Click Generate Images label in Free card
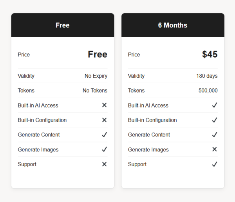The height and width of the screenshot is (202, 235). tap(38, 149)
